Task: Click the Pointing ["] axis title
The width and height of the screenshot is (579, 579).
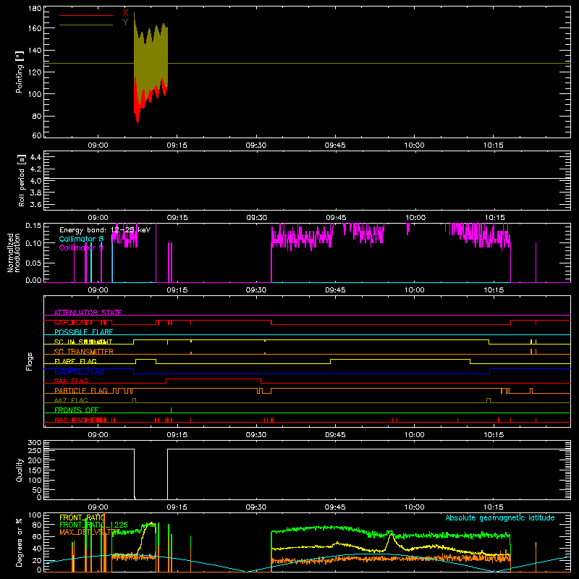Action: 20,72
